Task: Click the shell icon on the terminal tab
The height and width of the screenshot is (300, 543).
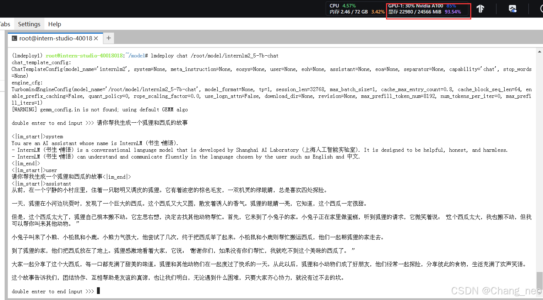Action: click(14, 38)
